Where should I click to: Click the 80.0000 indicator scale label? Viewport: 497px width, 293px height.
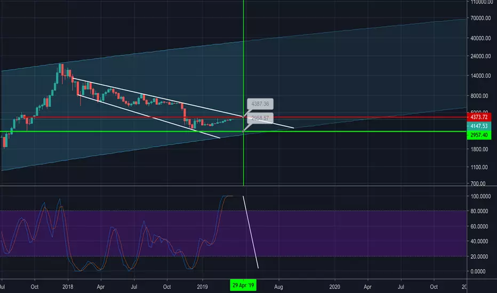click(479, 211)
